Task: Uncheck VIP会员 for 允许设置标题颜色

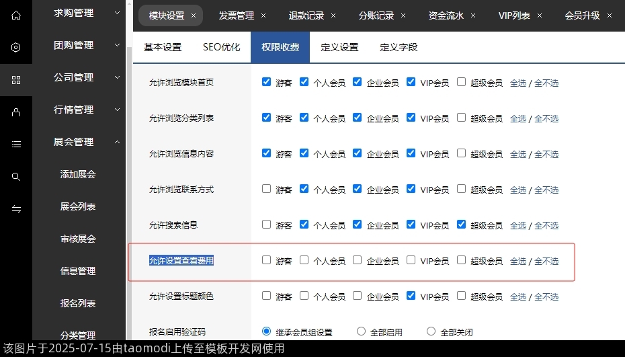Action: [x=411, y=295]
